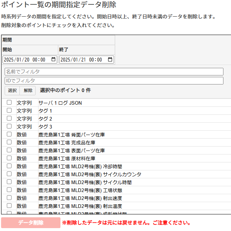Focus the 名前でフィルタ input
This screenshot has width=231, height=231.
[114, 72]
